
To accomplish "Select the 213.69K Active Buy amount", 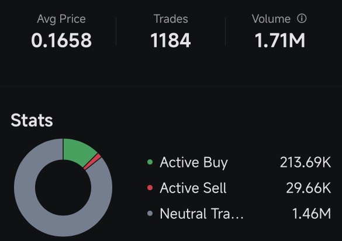I will click(x=305, y=162).
